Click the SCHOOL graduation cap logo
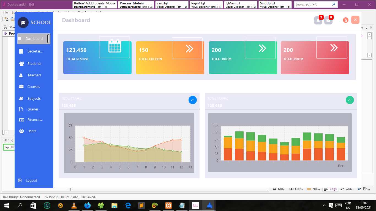 click(23, 23)
